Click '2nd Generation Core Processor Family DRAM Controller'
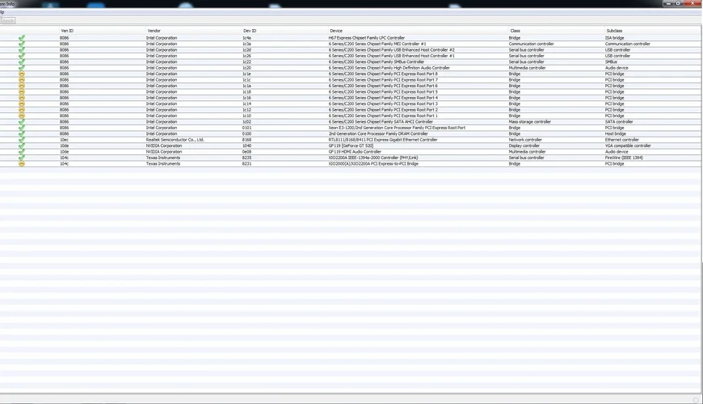Screen dimensions: 703x404 (378, 133)
